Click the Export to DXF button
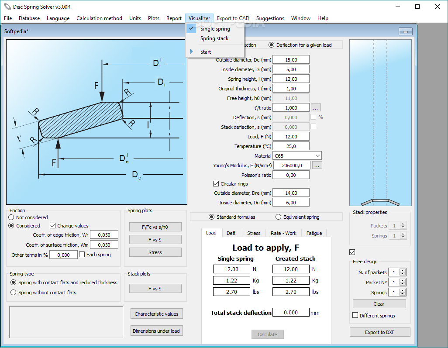Viewport: 448px width, 348px height. point(380,332)
